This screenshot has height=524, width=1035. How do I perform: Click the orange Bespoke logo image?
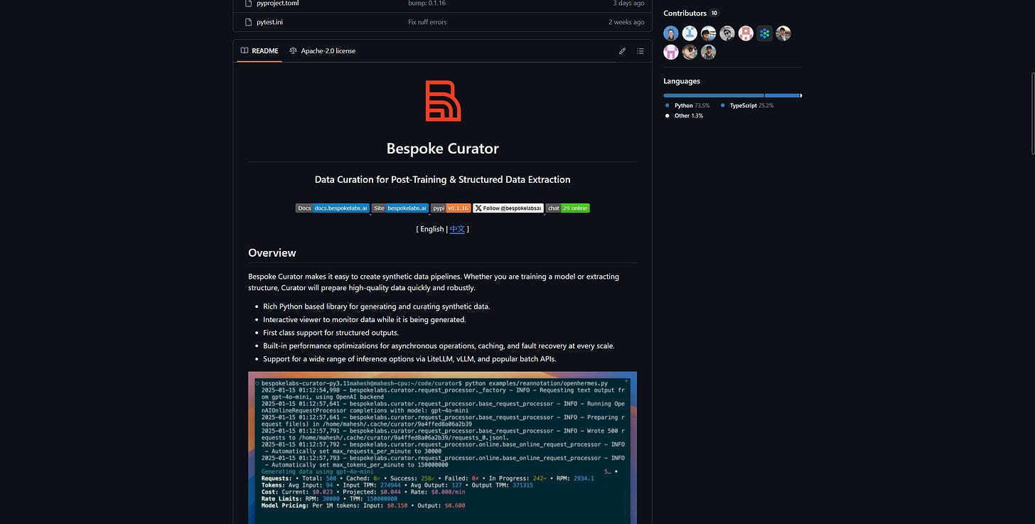[443, 100]
